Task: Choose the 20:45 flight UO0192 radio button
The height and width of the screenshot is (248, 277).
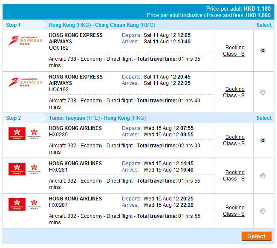Action: (x=263, y=92)
